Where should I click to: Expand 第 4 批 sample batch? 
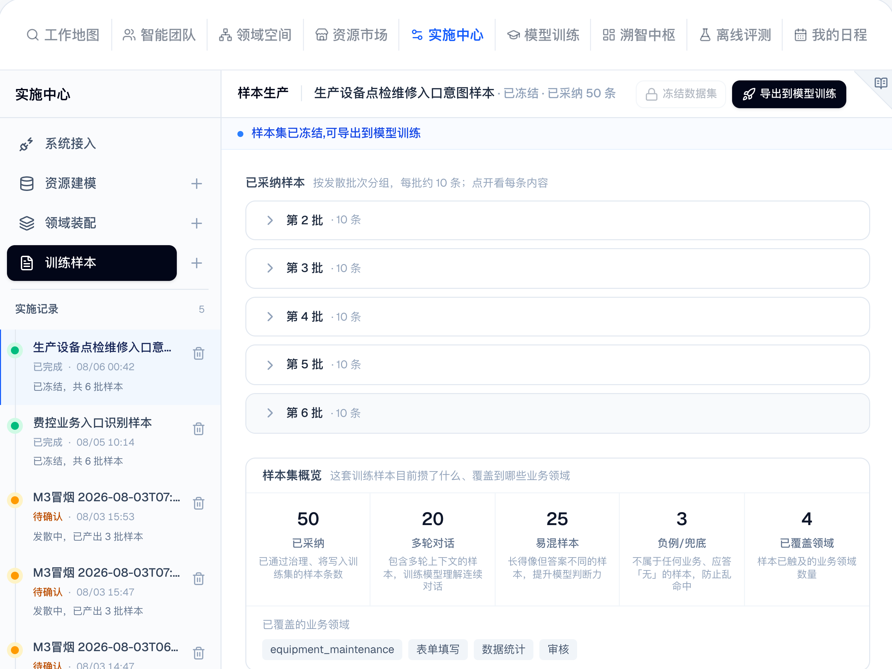point(557,316)
